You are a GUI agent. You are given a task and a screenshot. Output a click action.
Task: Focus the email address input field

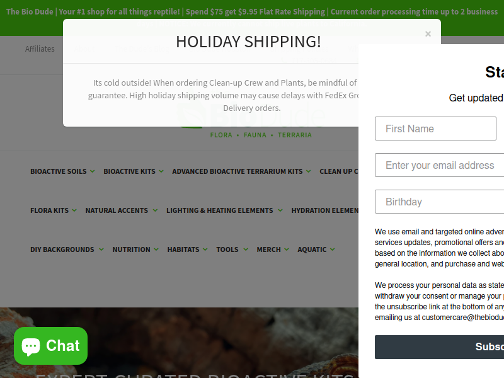click(x=439, y=165)
